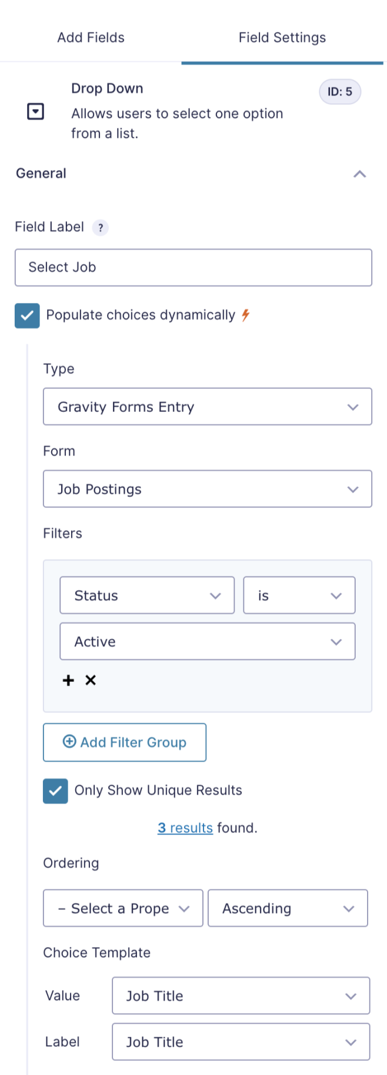Open the Status filter property dropdown
Image resolution: width=387 pixels, height=1075 pixels.
pyautogui.click(x=146, y=595)
